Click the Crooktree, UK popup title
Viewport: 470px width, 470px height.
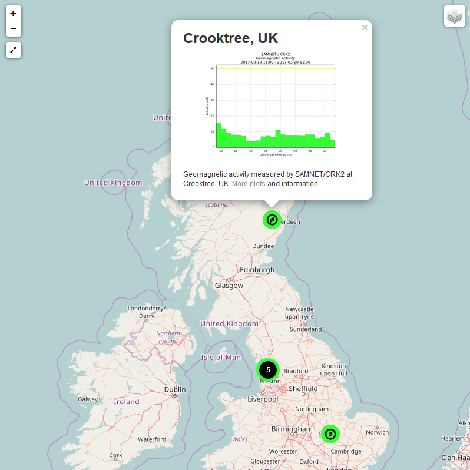point(230,38)
